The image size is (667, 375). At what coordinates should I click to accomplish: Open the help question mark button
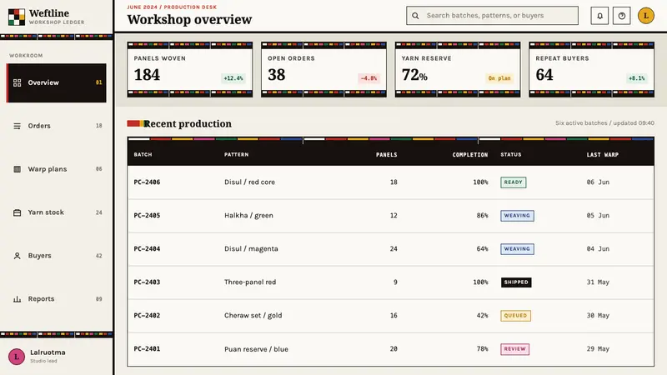(x=621, y=16)
